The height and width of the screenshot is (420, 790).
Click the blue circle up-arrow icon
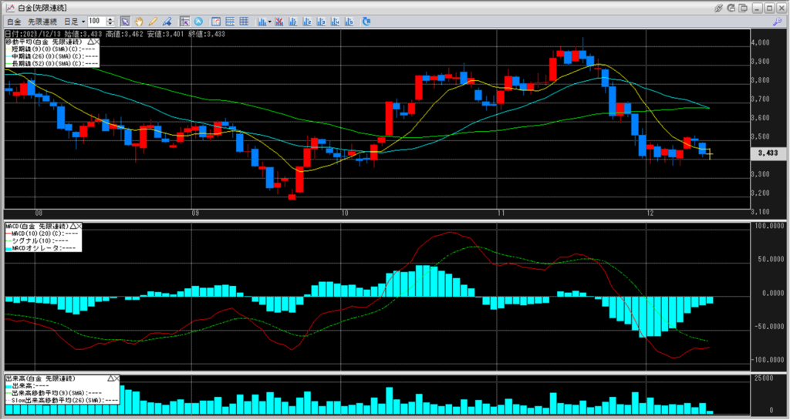click(198, 22)
